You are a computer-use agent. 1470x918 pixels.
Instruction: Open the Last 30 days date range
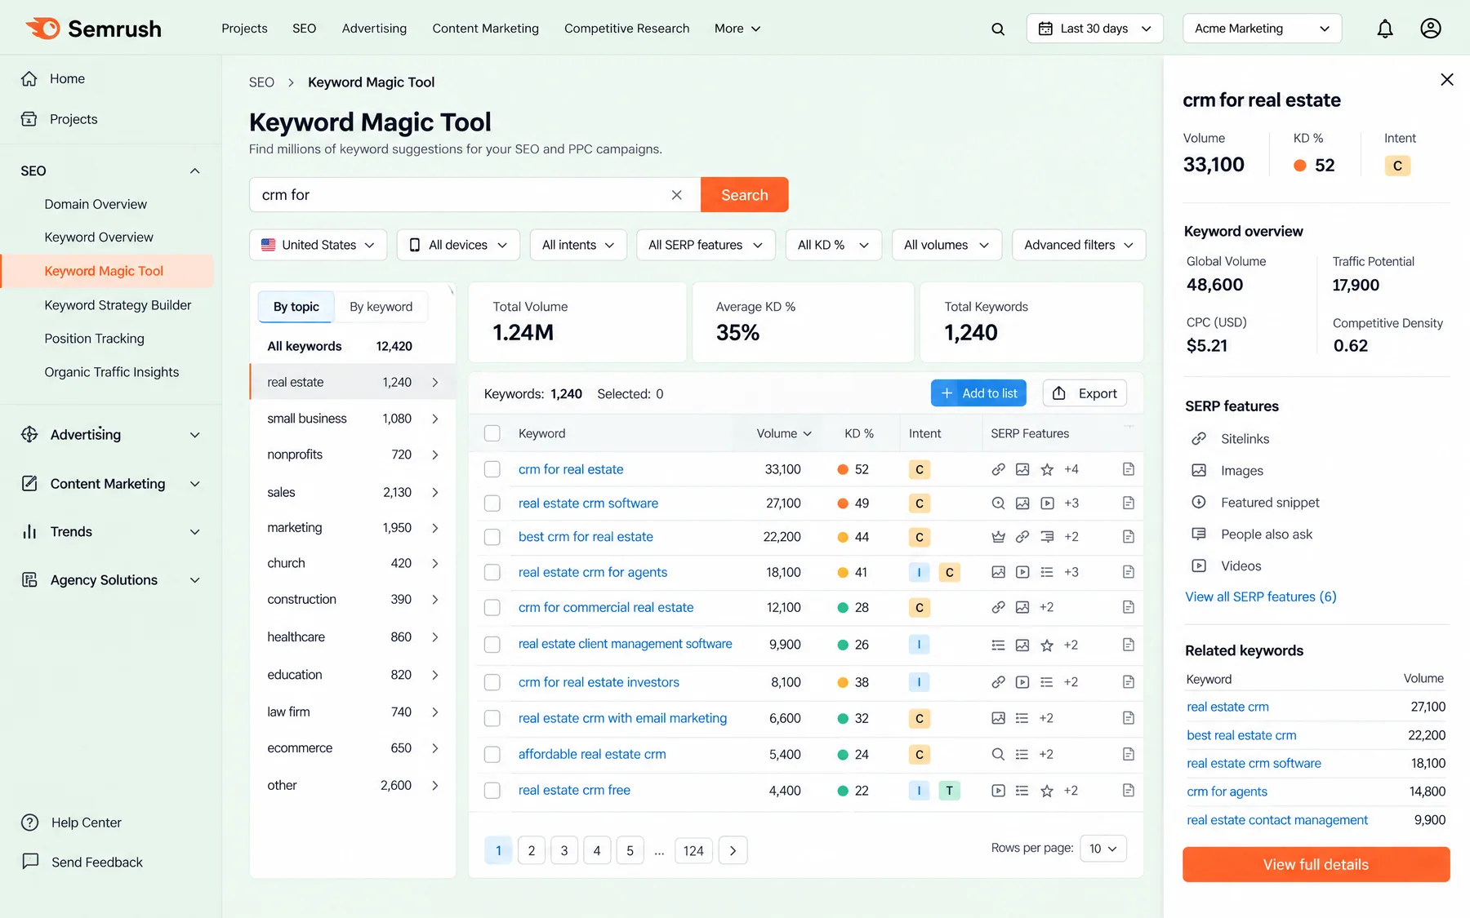click(x=1094, y=29)
